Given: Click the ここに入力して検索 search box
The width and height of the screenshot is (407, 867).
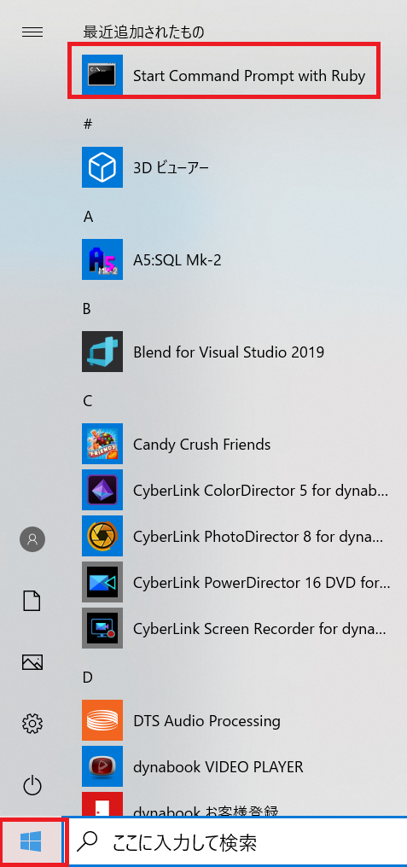Looking at the screenshot, I should 238,842.
